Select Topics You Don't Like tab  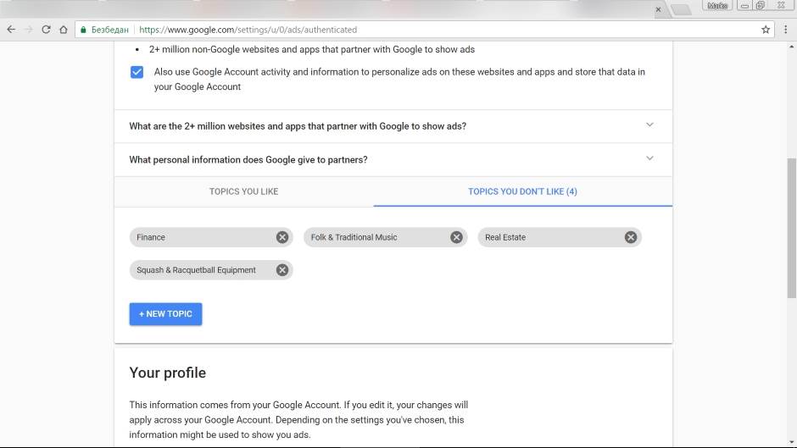[x=522, y=191]
